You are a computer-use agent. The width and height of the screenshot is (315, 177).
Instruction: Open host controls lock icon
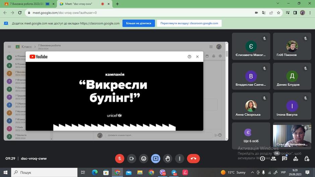[x=307, y=159]
